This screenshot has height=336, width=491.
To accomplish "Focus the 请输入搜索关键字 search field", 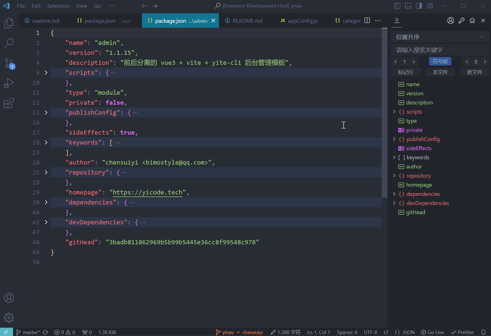I will point(440,50).
